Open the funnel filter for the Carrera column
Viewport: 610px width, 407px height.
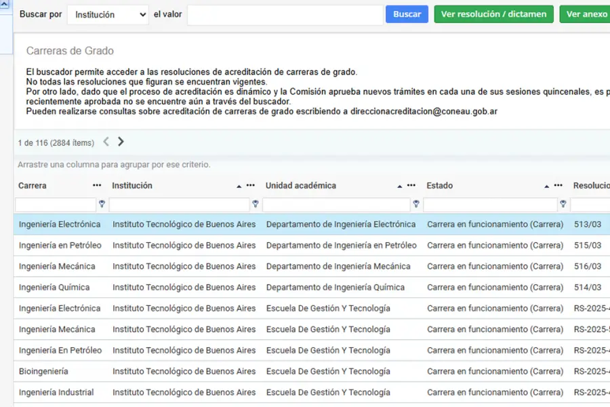tap(102, 204)
